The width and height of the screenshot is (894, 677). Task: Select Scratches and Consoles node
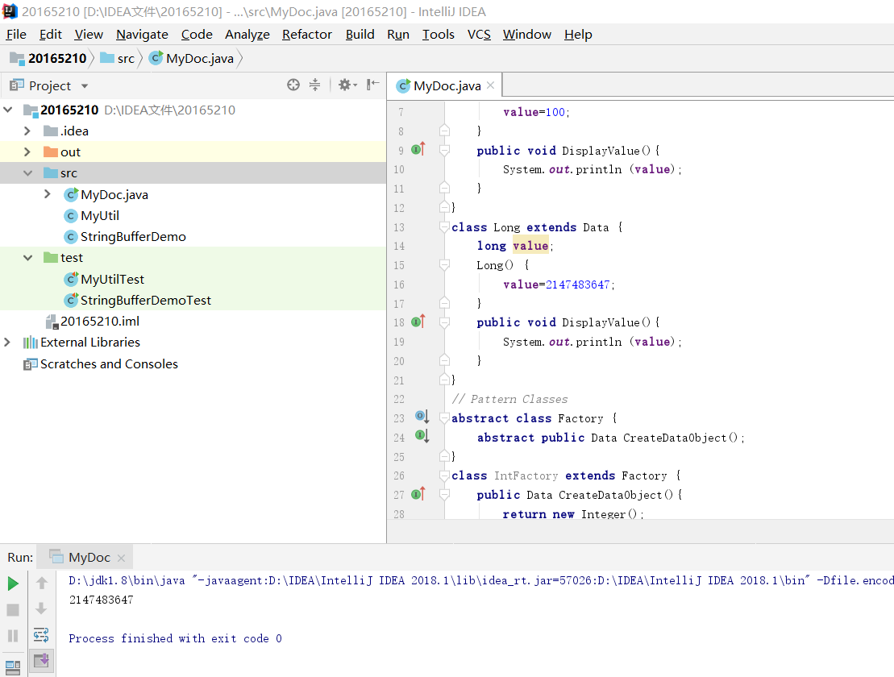point(109,363)
